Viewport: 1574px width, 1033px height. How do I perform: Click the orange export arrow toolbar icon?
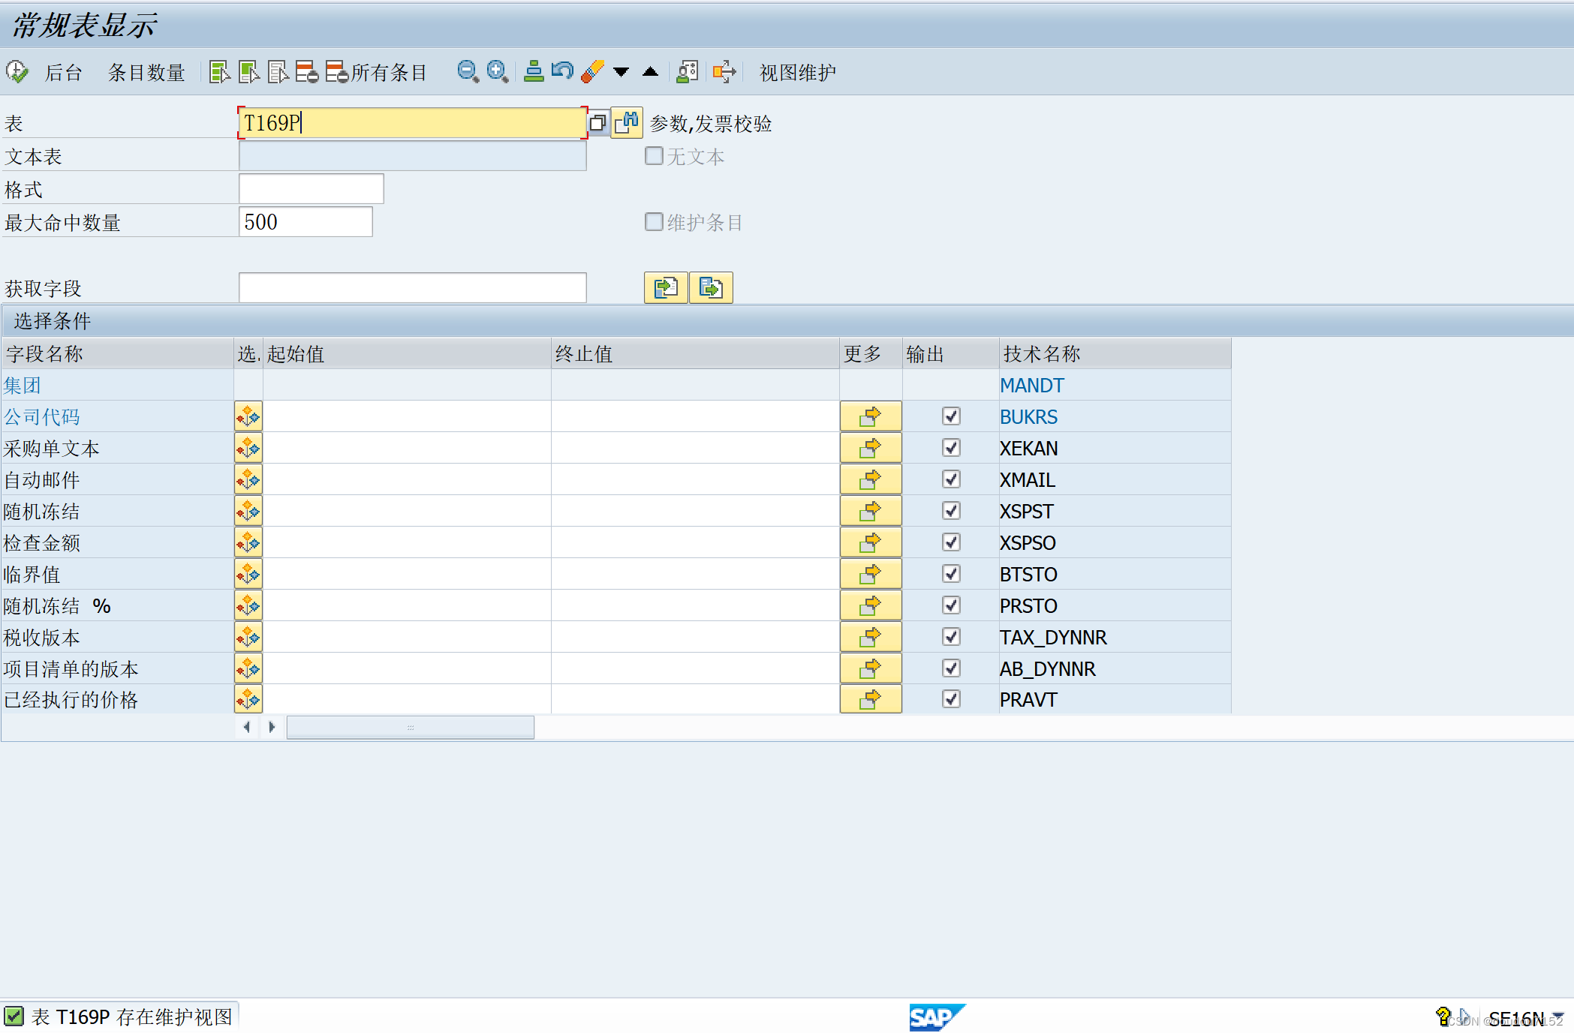click(724, 72)
